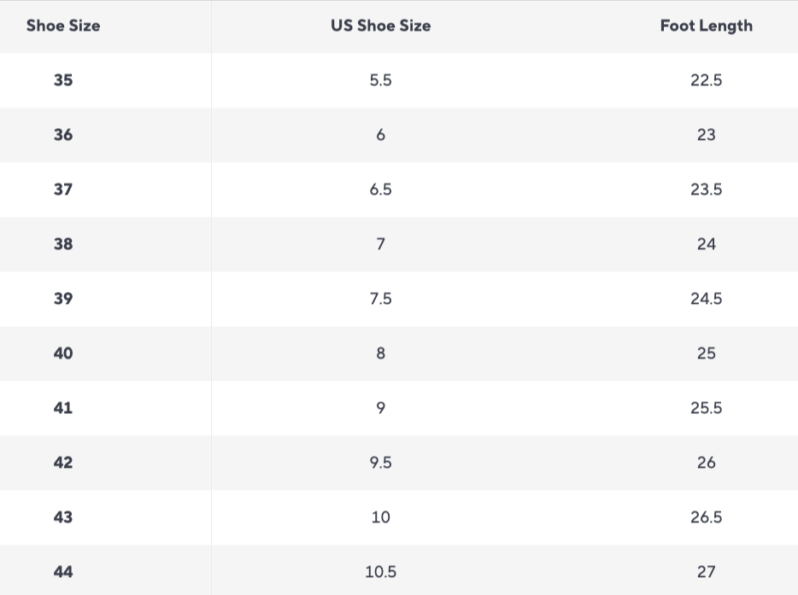Select foot length 26.5 value
The width and height of the screenshot is (798, 595).
pyautogui.click(x=706, y=517)
